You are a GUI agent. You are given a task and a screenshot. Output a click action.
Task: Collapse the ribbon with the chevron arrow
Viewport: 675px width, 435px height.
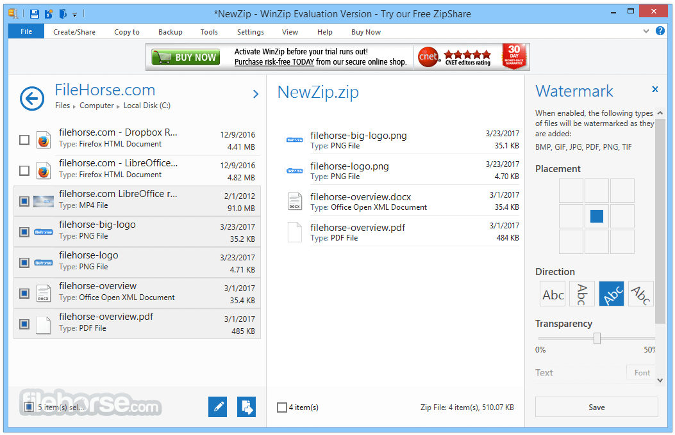pos(646,31)
